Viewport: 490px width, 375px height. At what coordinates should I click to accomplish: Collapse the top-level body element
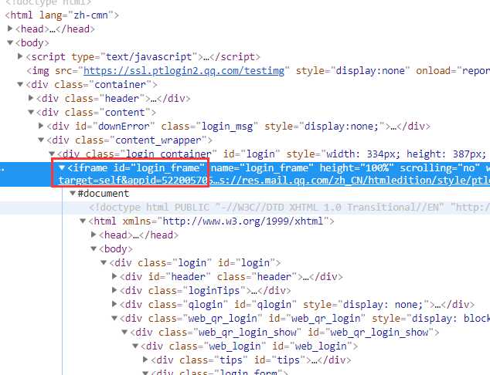pyautogui.click(x=10, y=42)
